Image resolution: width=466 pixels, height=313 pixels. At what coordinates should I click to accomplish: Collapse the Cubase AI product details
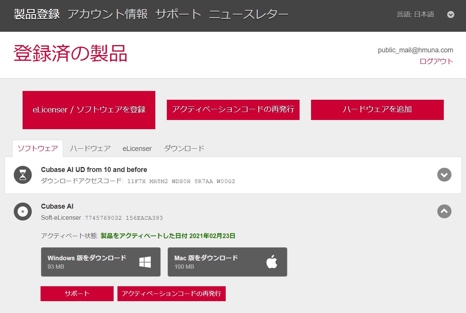(x=444, y=211)
